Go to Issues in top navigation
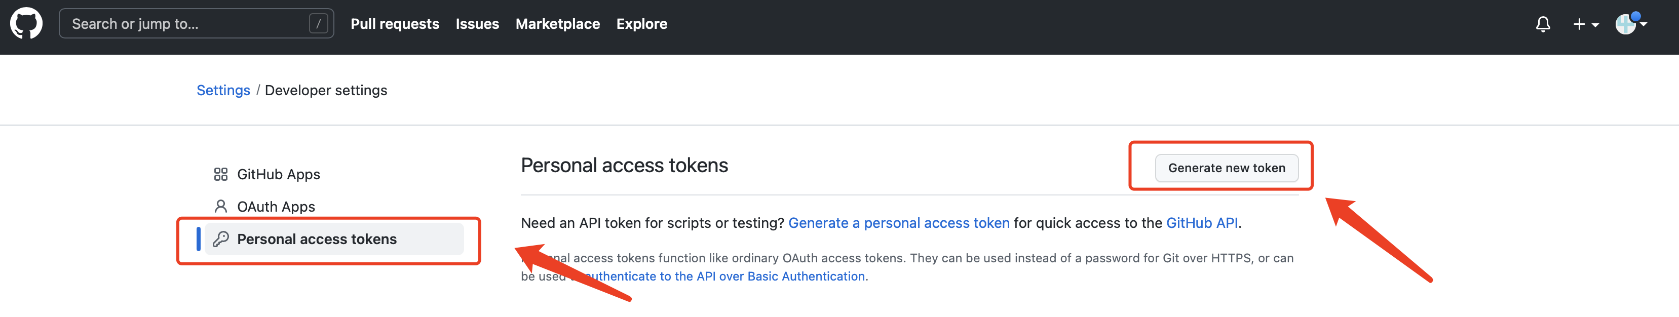 (x=477, y=24)
